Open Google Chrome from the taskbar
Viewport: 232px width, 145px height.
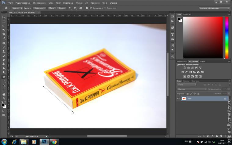[x=54, y=142]
